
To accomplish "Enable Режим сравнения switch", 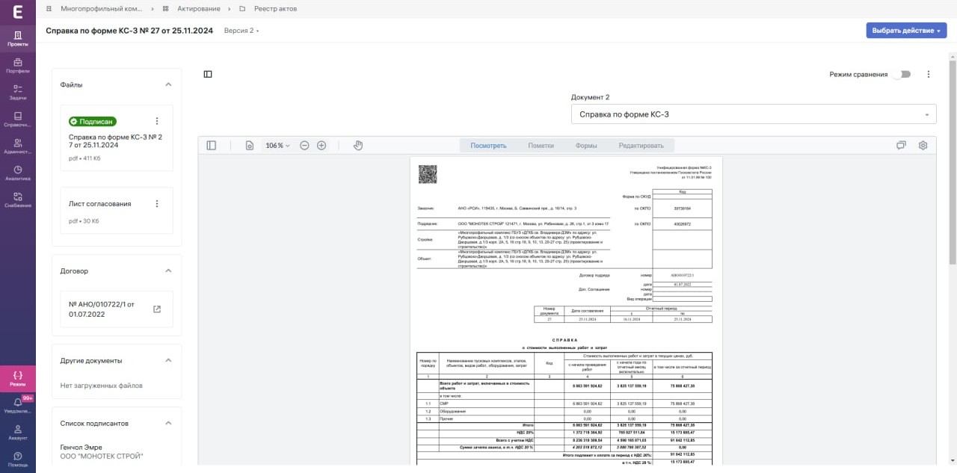I will click(x=902, y=75).
